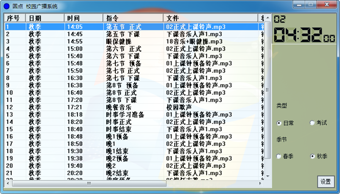Click the horizontal scrollbar right arrow
The height and width of the screenshot is (194, 340).
click(x=260, y=183)
